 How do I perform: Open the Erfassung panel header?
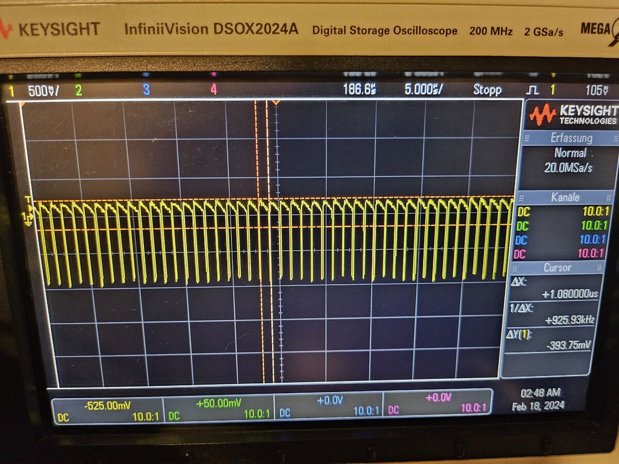tap(571, 138)
